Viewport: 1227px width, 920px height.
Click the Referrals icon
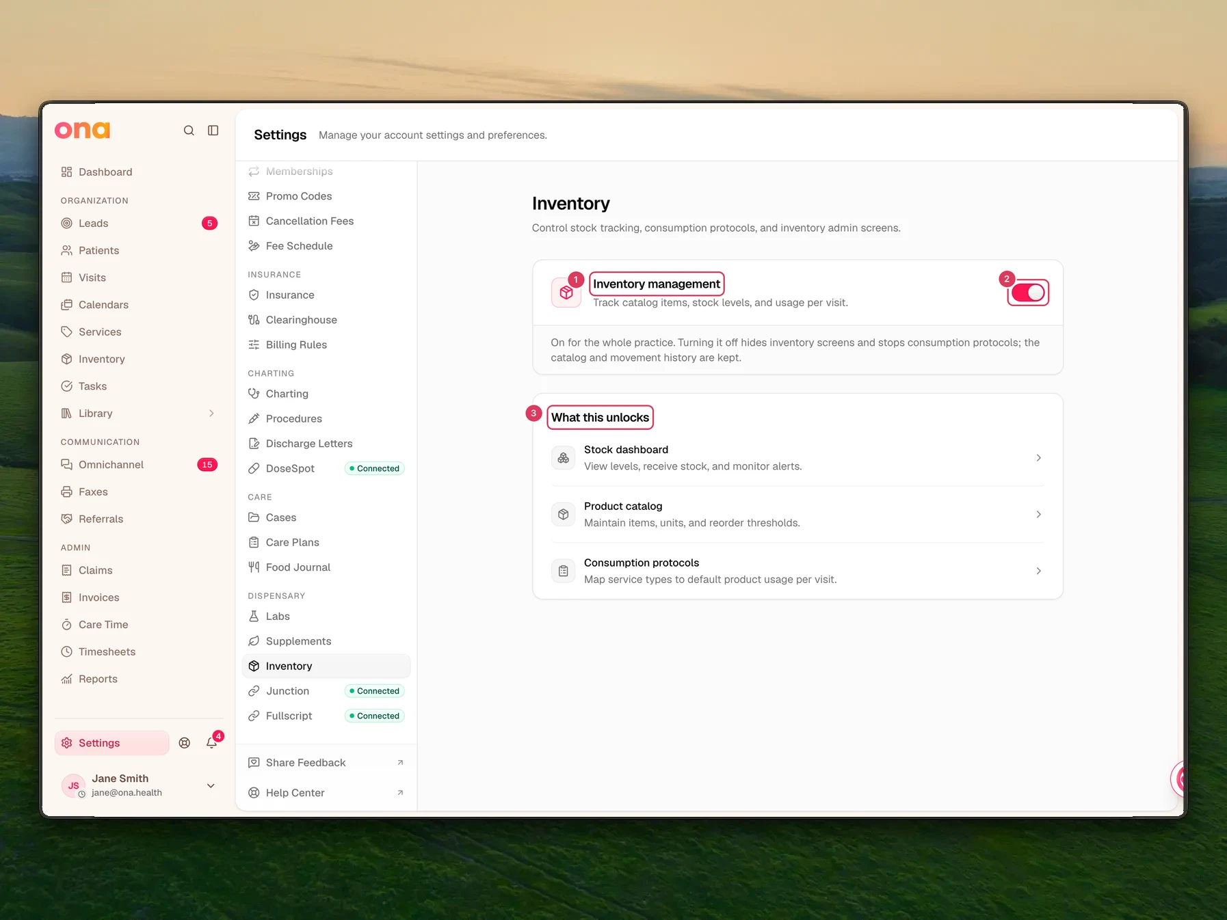66,519
